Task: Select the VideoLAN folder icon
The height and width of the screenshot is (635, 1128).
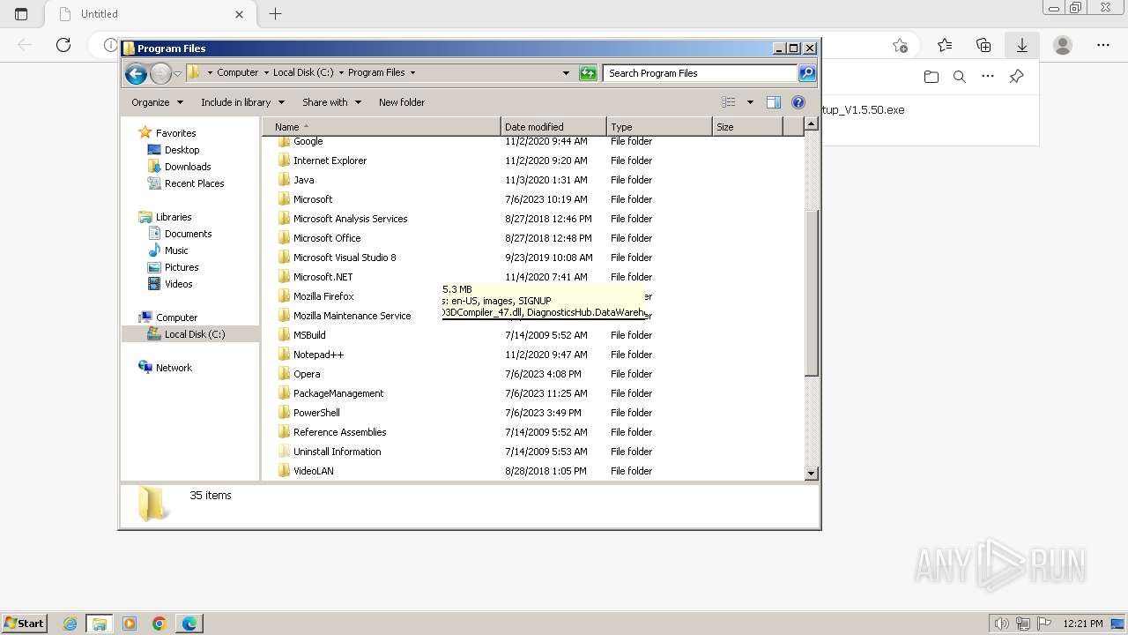Action: coord(284,471)
